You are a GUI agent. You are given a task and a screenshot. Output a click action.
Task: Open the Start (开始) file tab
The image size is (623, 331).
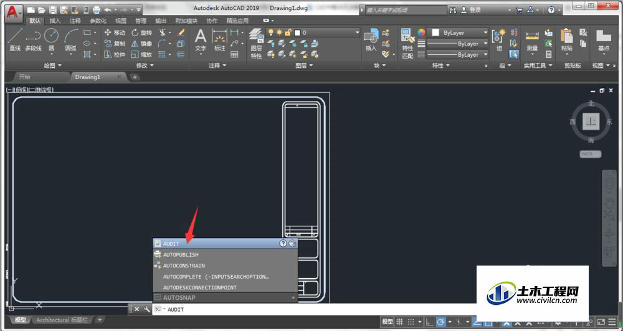[x=25, y=77]
